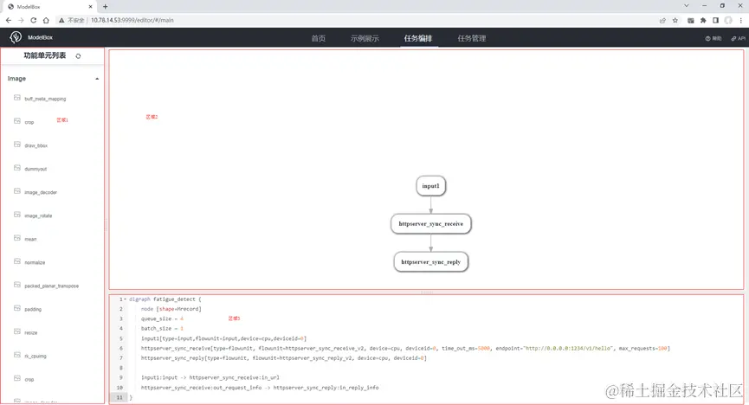This screenshot has width=749, height=405.
Task: Click the packed_planar_transpose label
Action: coord(52,286)
